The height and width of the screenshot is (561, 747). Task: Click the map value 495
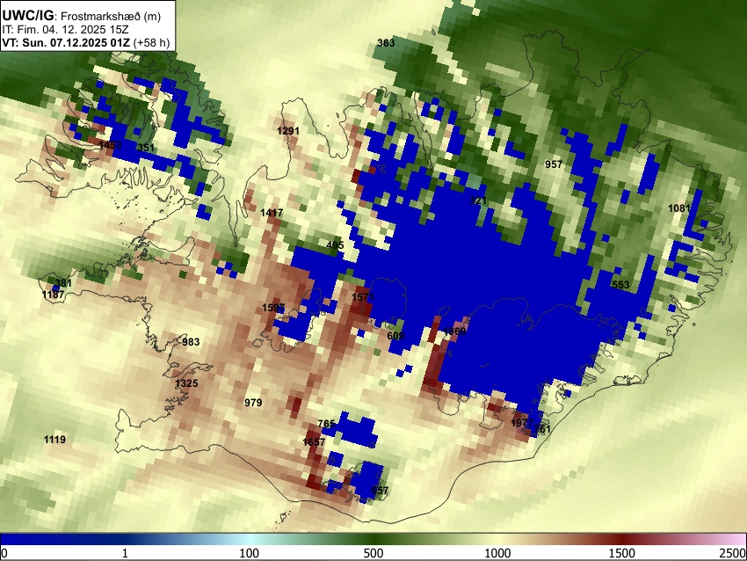(x=336, y=245)
